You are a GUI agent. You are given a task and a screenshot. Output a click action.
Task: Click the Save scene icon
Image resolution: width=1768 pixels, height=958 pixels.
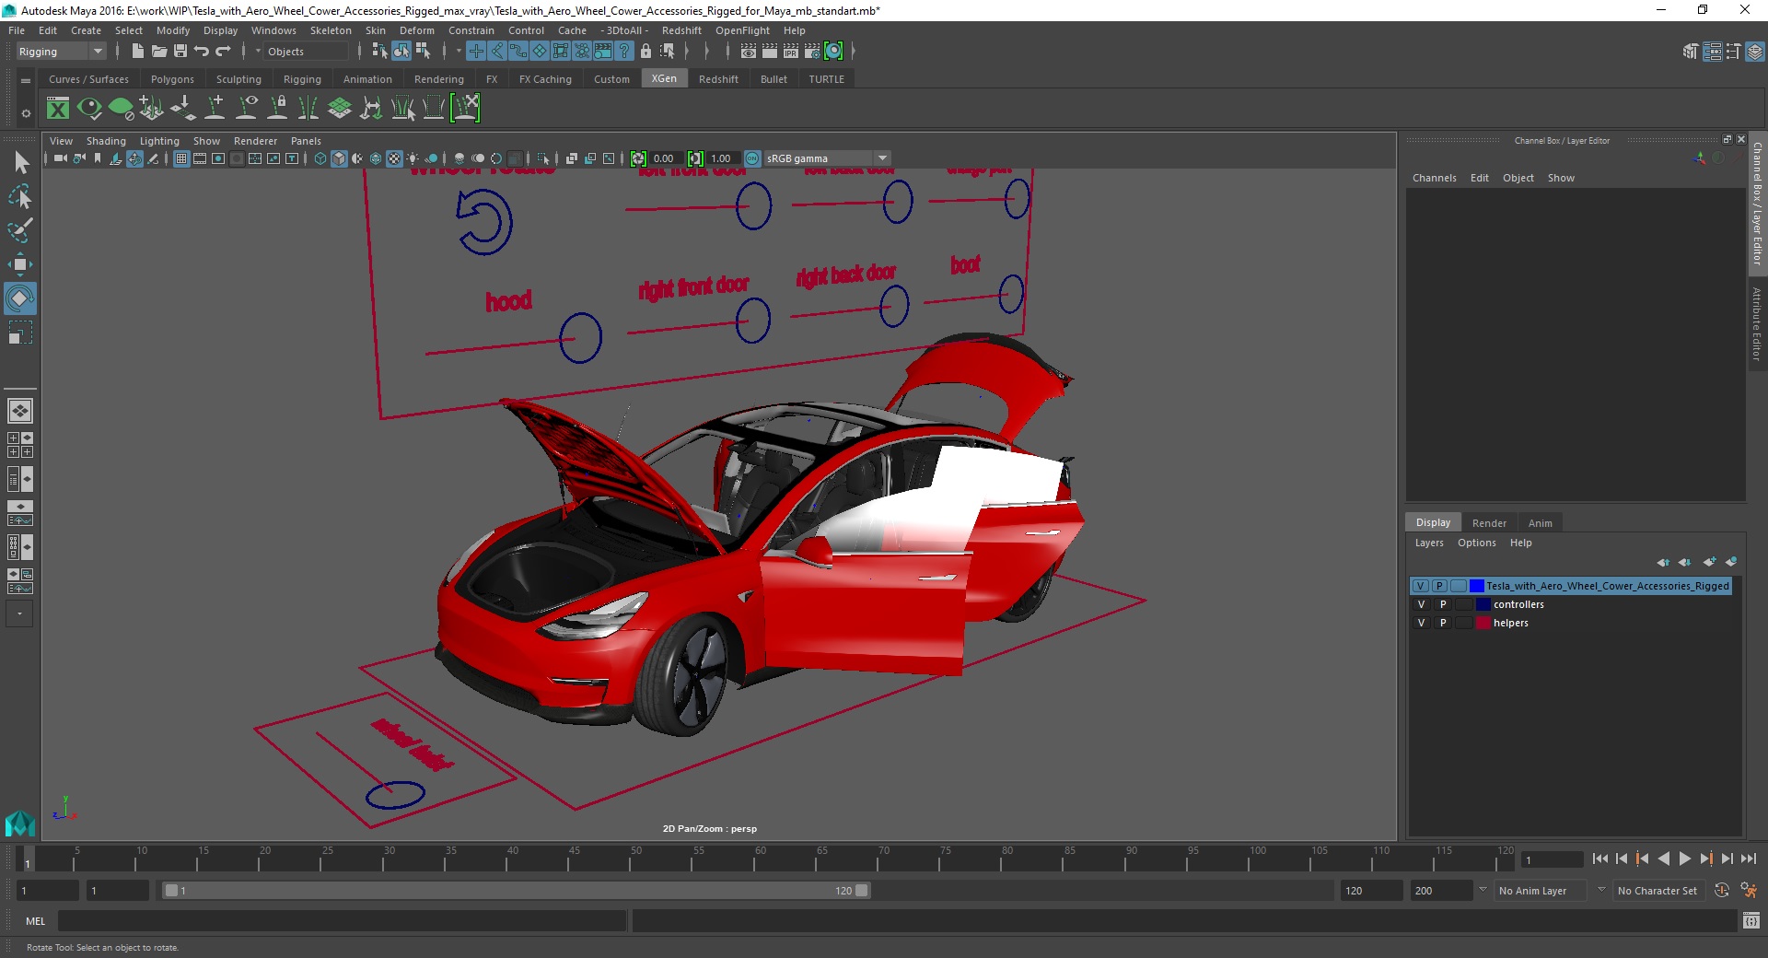click(x=180, y=52)
